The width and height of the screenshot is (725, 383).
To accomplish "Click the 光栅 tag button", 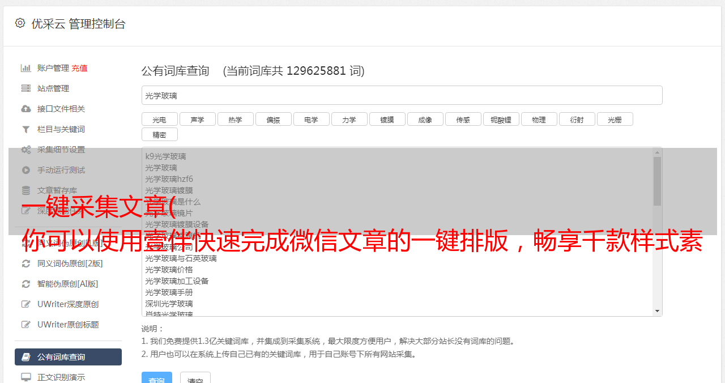I will pyautogui.click(x=615, y=119).
